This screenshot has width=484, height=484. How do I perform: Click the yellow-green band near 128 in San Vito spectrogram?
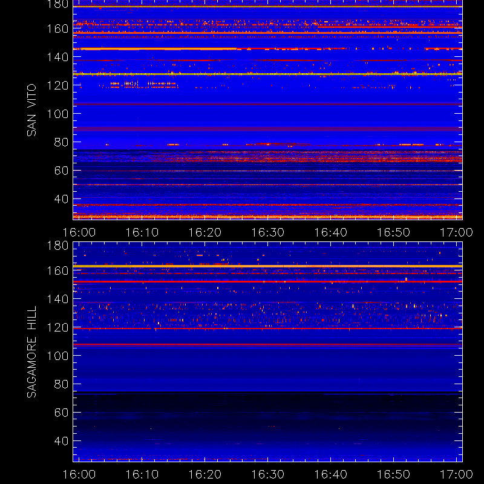(x=267, y=74)
